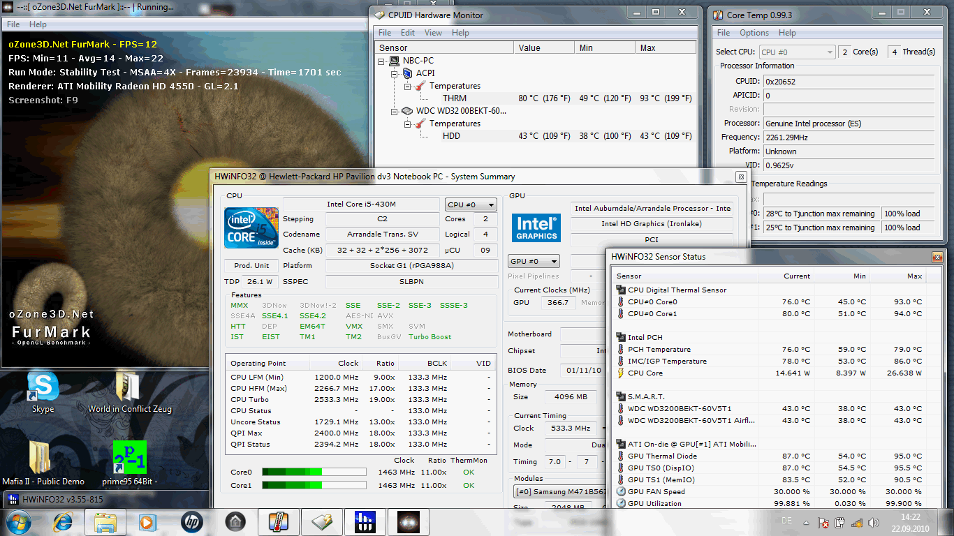Click the WDC hard drive icon in Hardware Monitor

coord(407,111)
